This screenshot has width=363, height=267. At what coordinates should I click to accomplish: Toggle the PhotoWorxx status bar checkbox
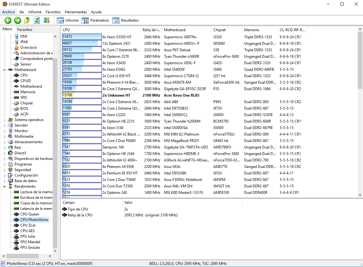[3, 264]
